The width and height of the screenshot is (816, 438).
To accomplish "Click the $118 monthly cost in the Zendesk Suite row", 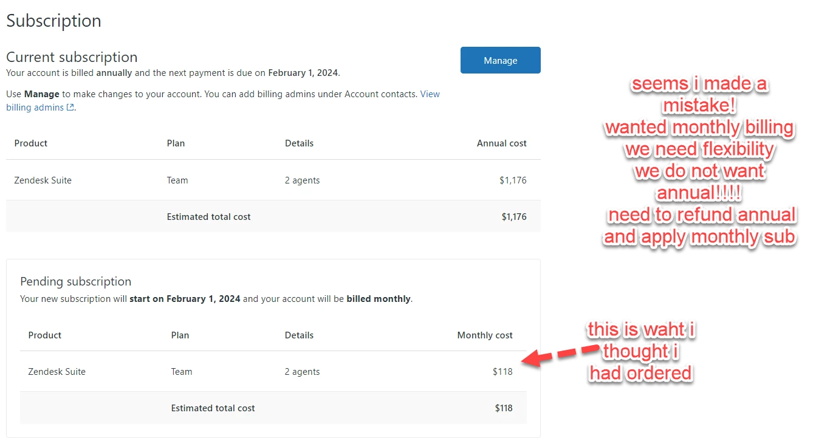I will pos(502,372).
